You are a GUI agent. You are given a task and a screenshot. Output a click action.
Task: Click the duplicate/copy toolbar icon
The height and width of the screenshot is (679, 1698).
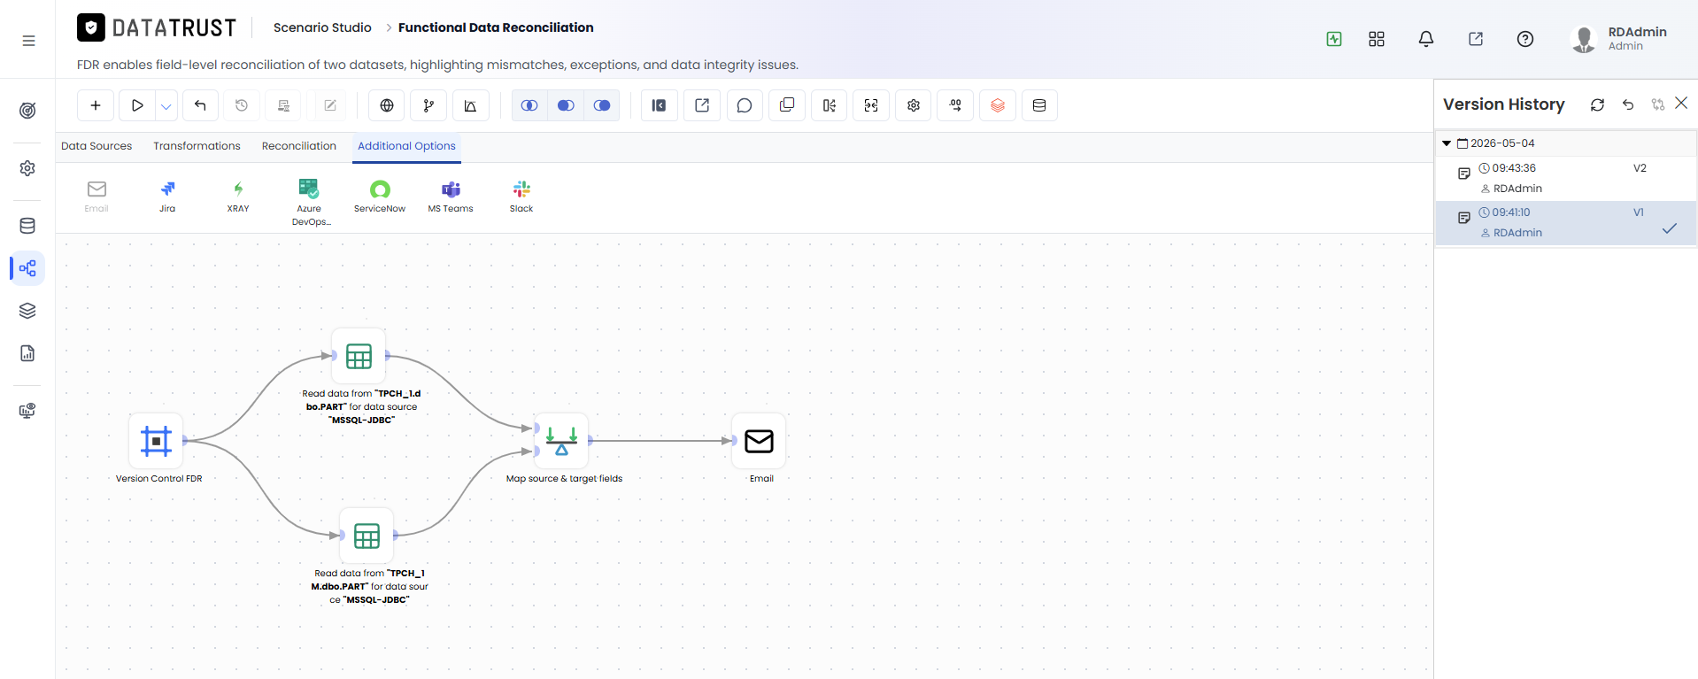click(x=787, y=105)
